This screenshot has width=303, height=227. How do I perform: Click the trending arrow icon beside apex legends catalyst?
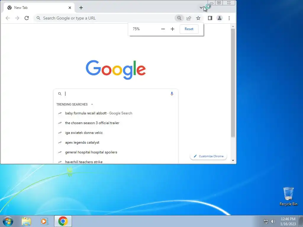coord(60,142)
